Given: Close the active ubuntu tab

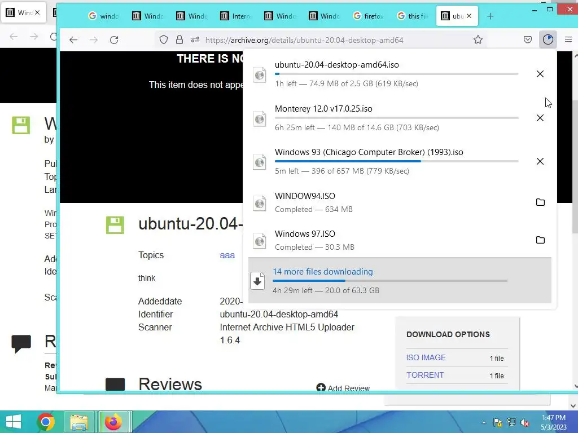Looking at the screenshot, I should tap(469, 16).
